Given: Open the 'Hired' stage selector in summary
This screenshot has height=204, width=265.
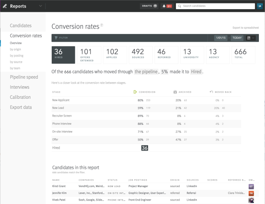Looking at the screenshot, I should click(196, 71).
